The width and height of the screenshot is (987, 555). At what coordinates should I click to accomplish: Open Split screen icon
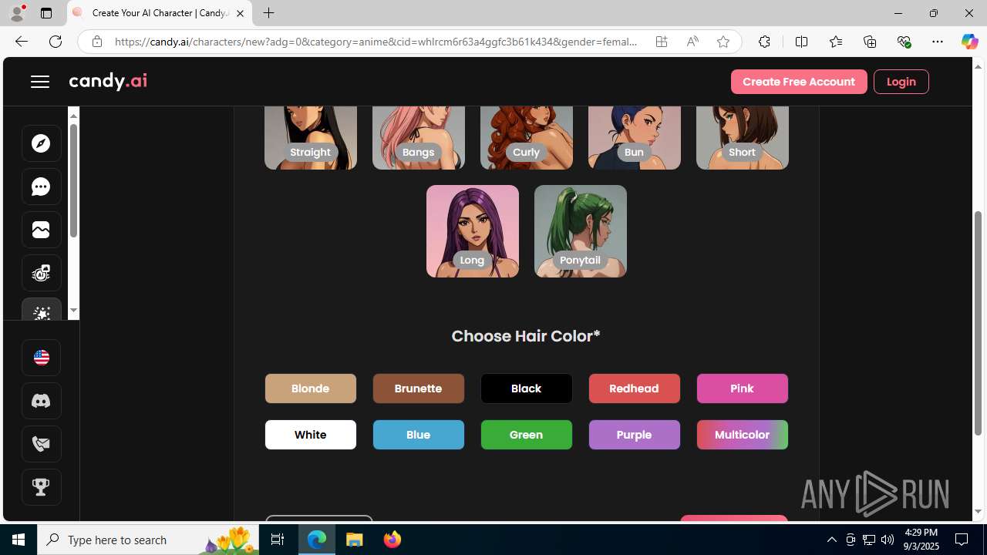coord(802,42)
